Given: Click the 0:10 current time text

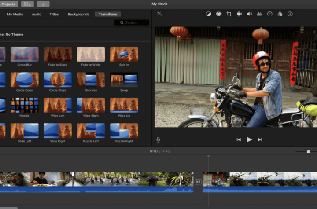Looking at the screenshot, I should (154, 151).
